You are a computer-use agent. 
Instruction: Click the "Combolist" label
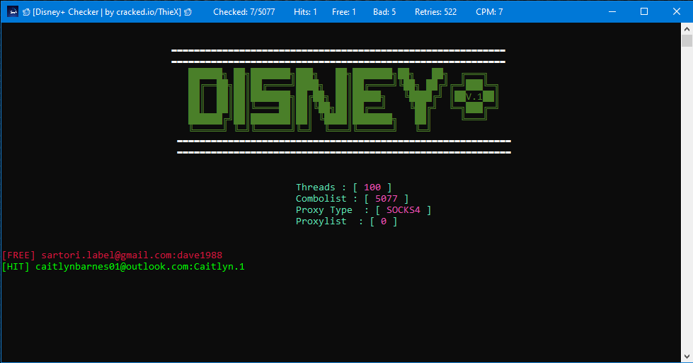pyautogui.click(x=321, y=199)
